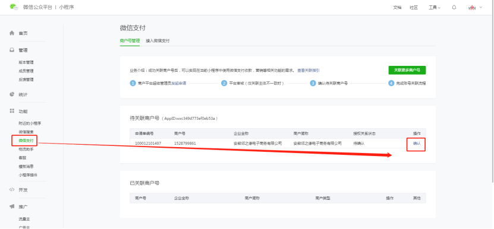Open 文档 in the top navigation

point(397,8)
